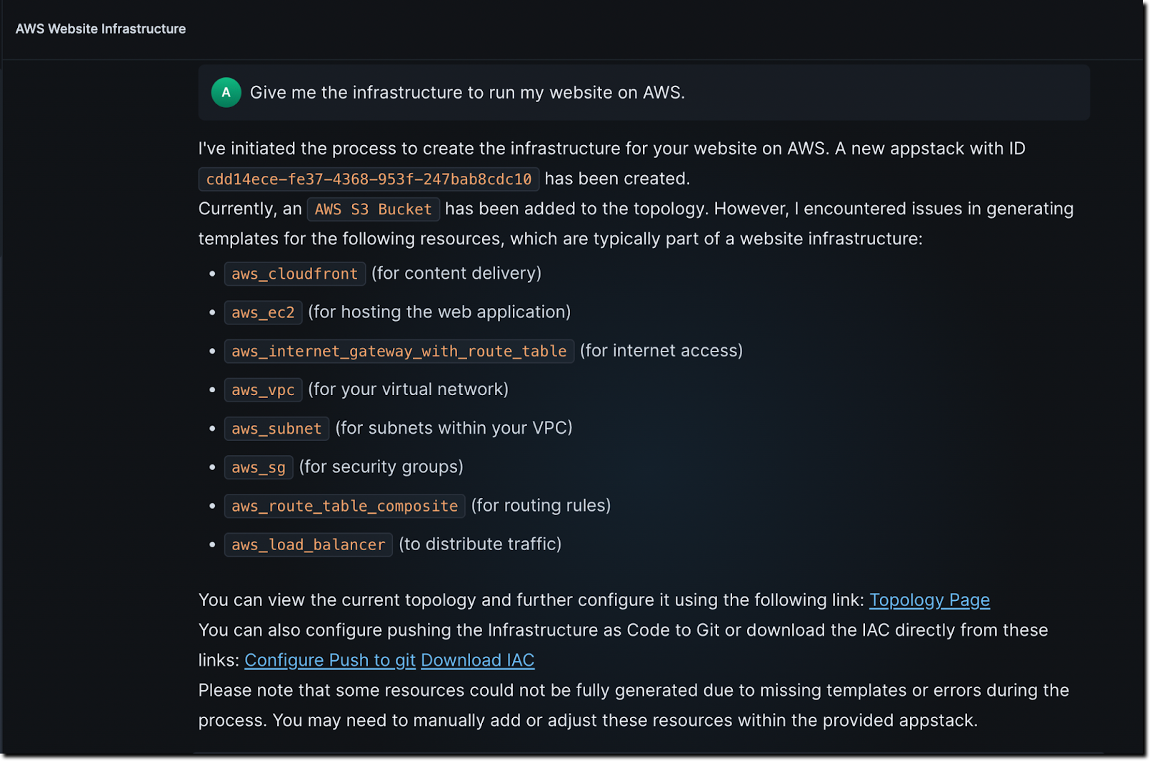This screenshot has height=761, width=1150.
Task: Click the aws_route_table_composite tag
Action: pyautogui.click(x=345, y=505)
